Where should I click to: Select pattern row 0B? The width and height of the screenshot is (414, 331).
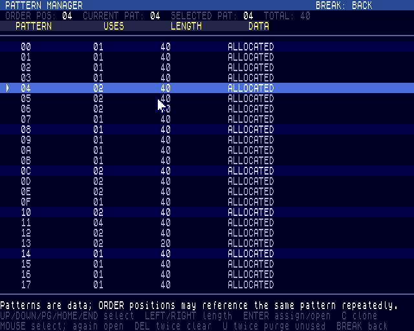coord(207,160)
